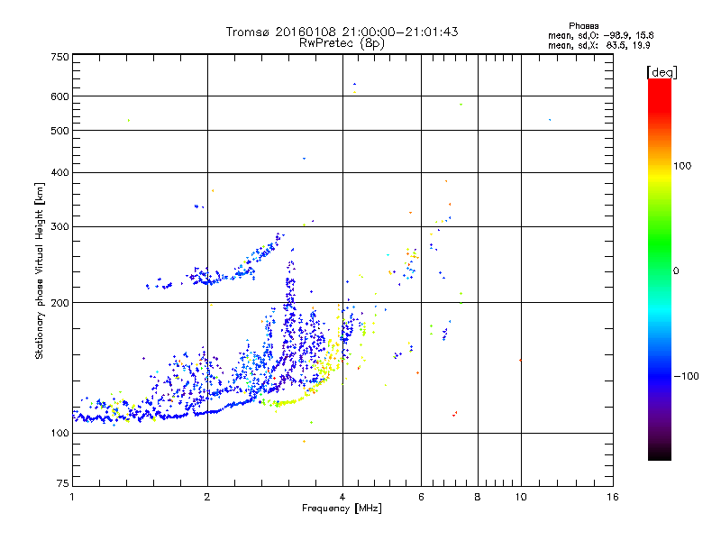Click the 'Phases' header label
The width and height of the screenshot is (721, 541).
[583, 26]
